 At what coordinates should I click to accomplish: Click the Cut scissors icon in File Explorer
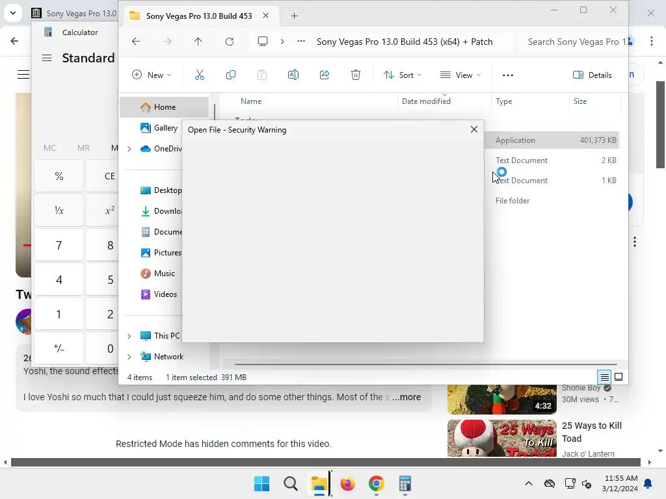199,75
